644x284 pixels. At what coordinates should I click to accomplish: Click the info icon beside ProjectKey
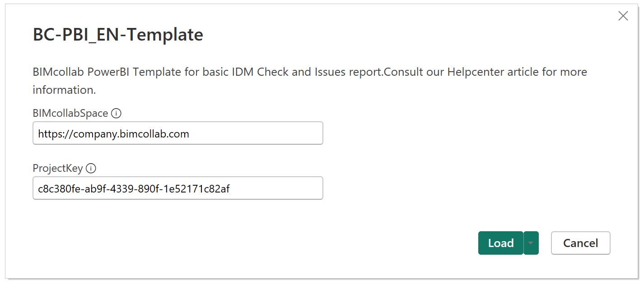(91, 169)
